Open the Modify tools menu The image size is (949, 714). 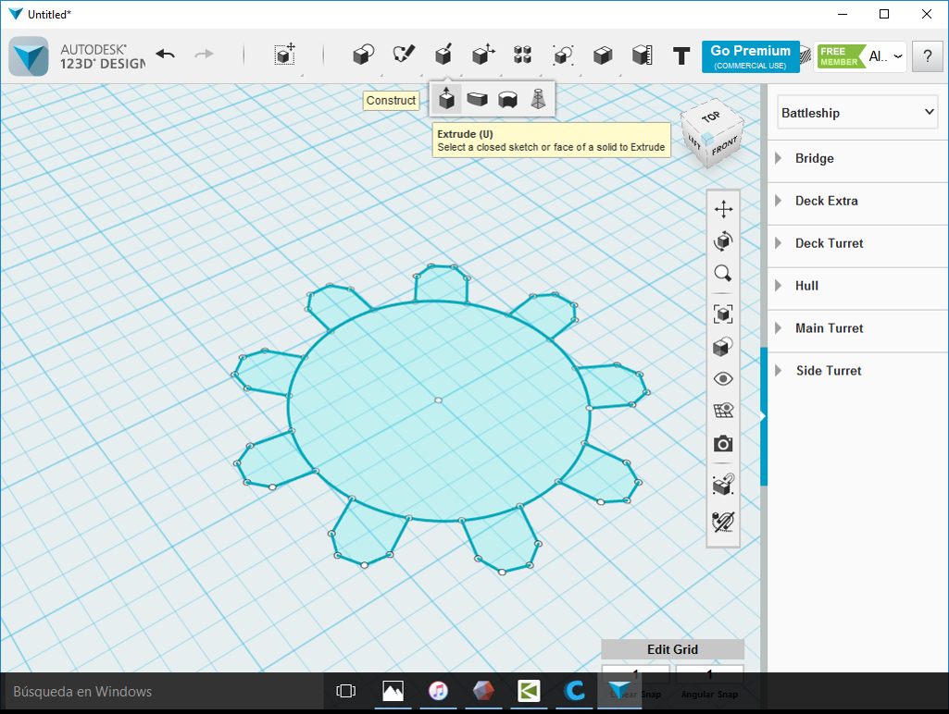(x=483, y=55)
